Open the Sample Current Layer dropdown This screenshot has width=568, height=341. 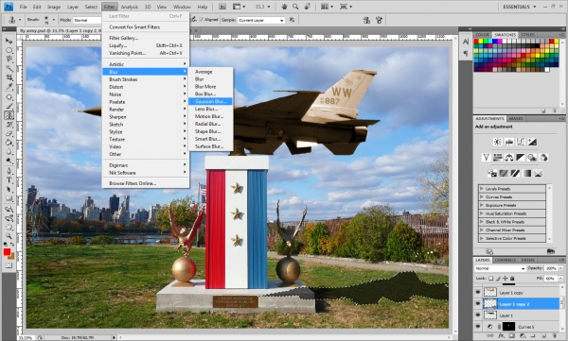click(x=261, y=20)
